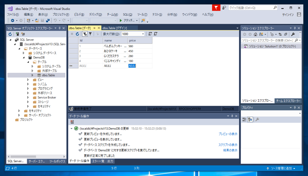Start debugging with the green アタッチ play button
The width and height of the screenshot is (308, 176).
tap(127, 21)
